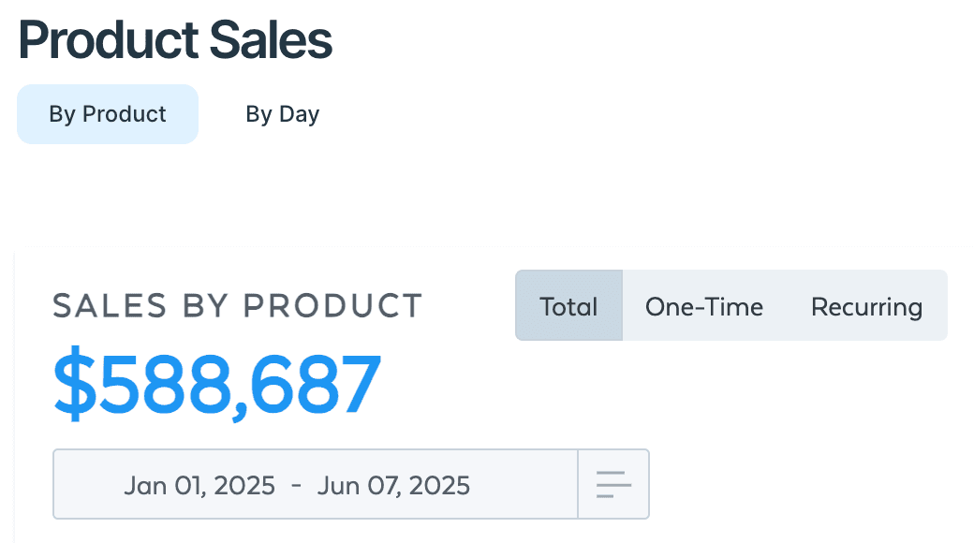Choose One-Time in the segmented control

[x=703, y=305]
